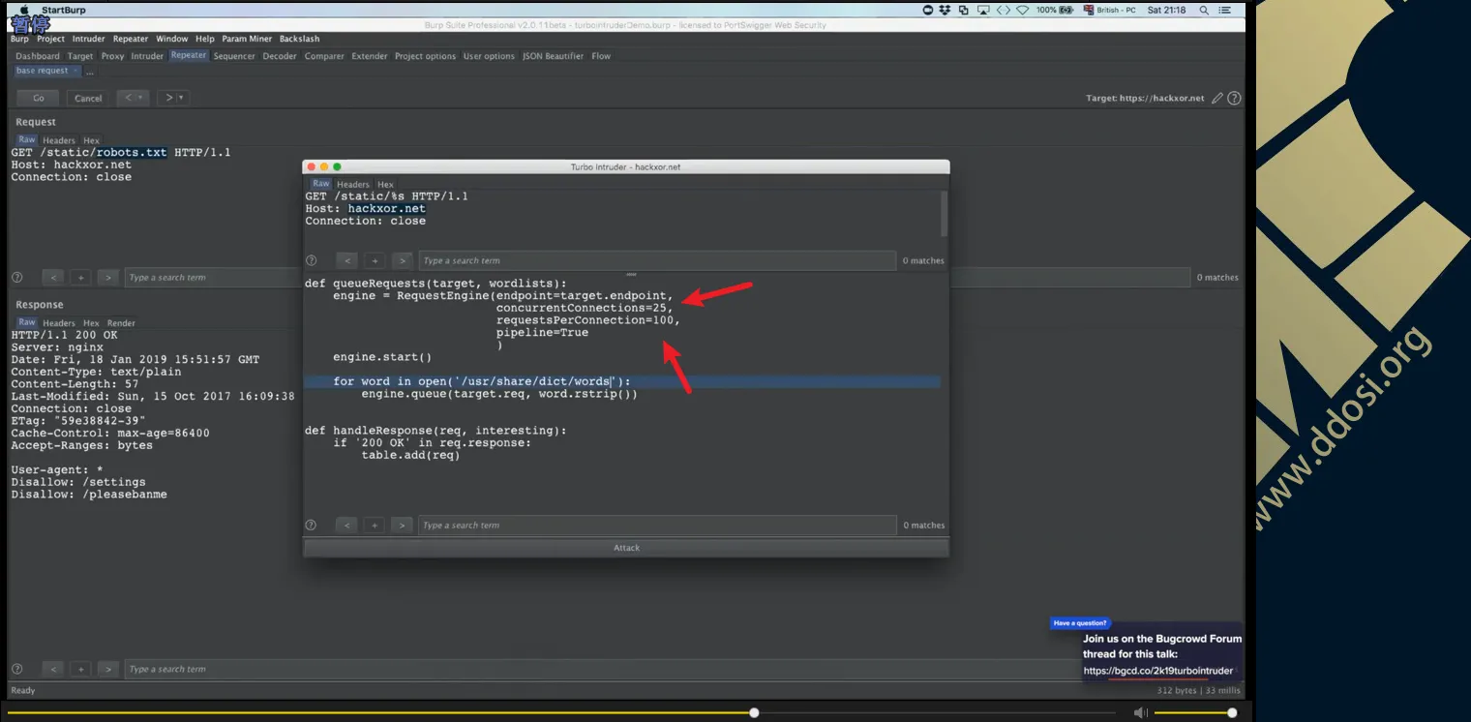Click help icon beside Turbo Intruder script search
1471x722 pixels.
311,526
